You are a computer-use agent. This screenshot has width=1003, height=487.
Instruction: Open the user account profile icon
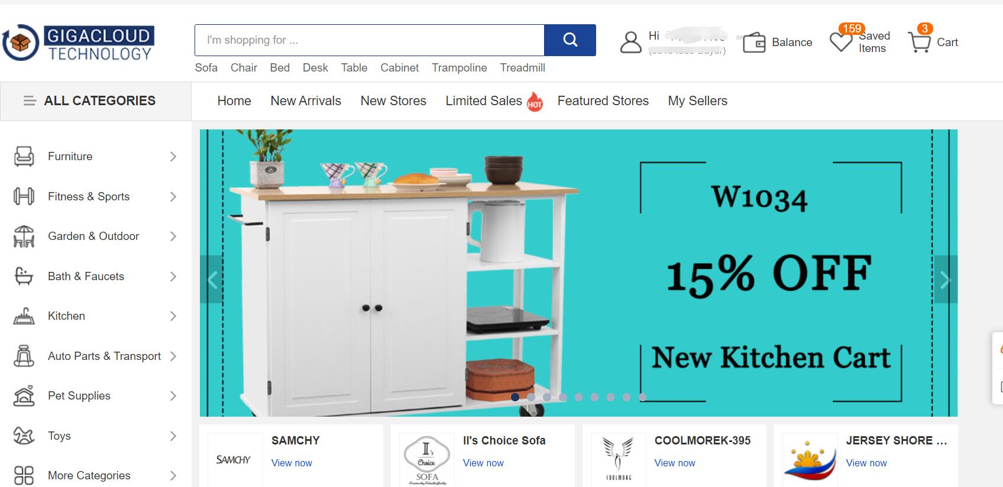coord(631,42)
